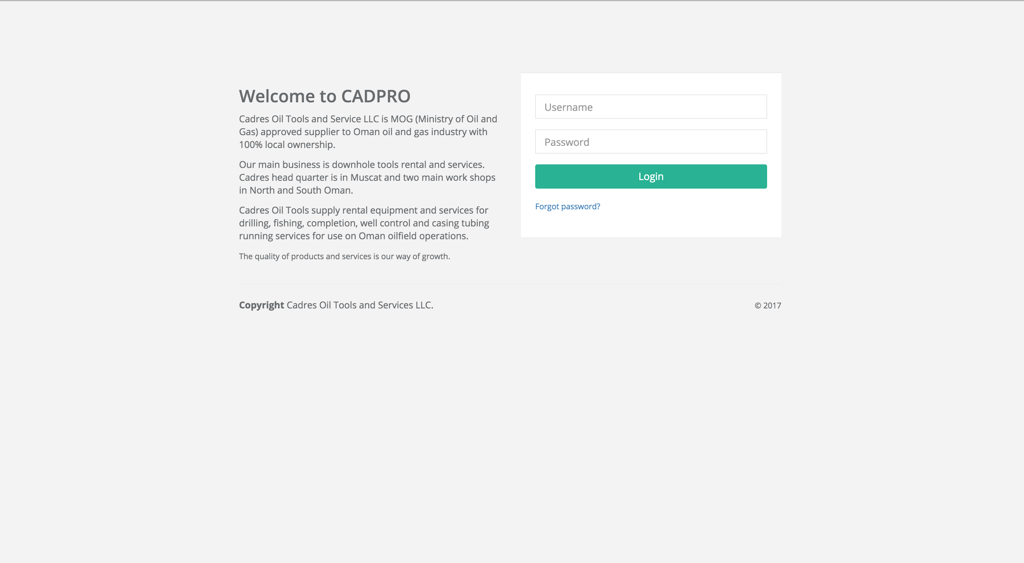Click the bold Copyright word in footer

tap(261, 305)
